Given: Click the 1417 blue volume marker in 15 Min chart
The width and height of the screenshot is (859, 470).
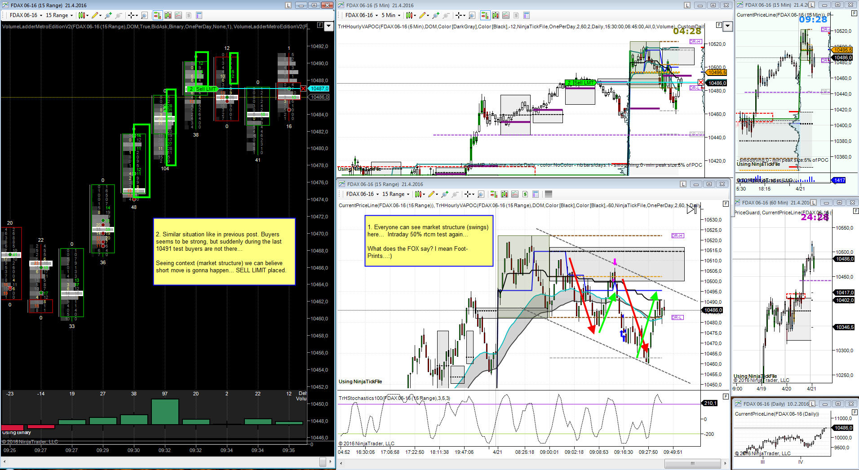Looking at the screenshot, I should (839, 180).
